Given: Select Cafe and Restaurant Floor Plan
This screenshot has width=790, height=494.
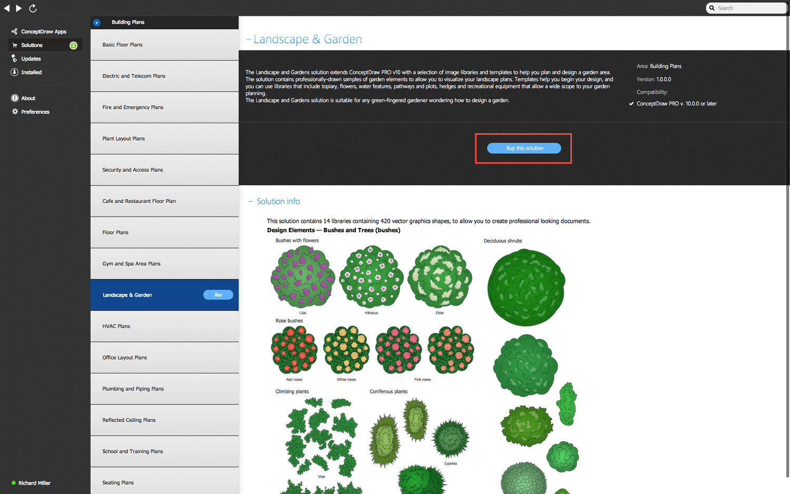Looking at the screenshot, I should coord(164,201).
